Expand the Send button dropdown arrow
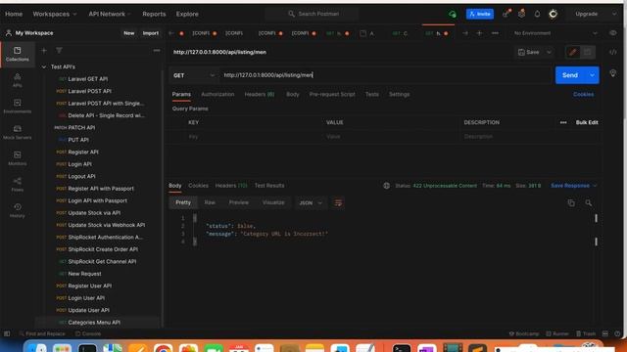 [592, 75]
